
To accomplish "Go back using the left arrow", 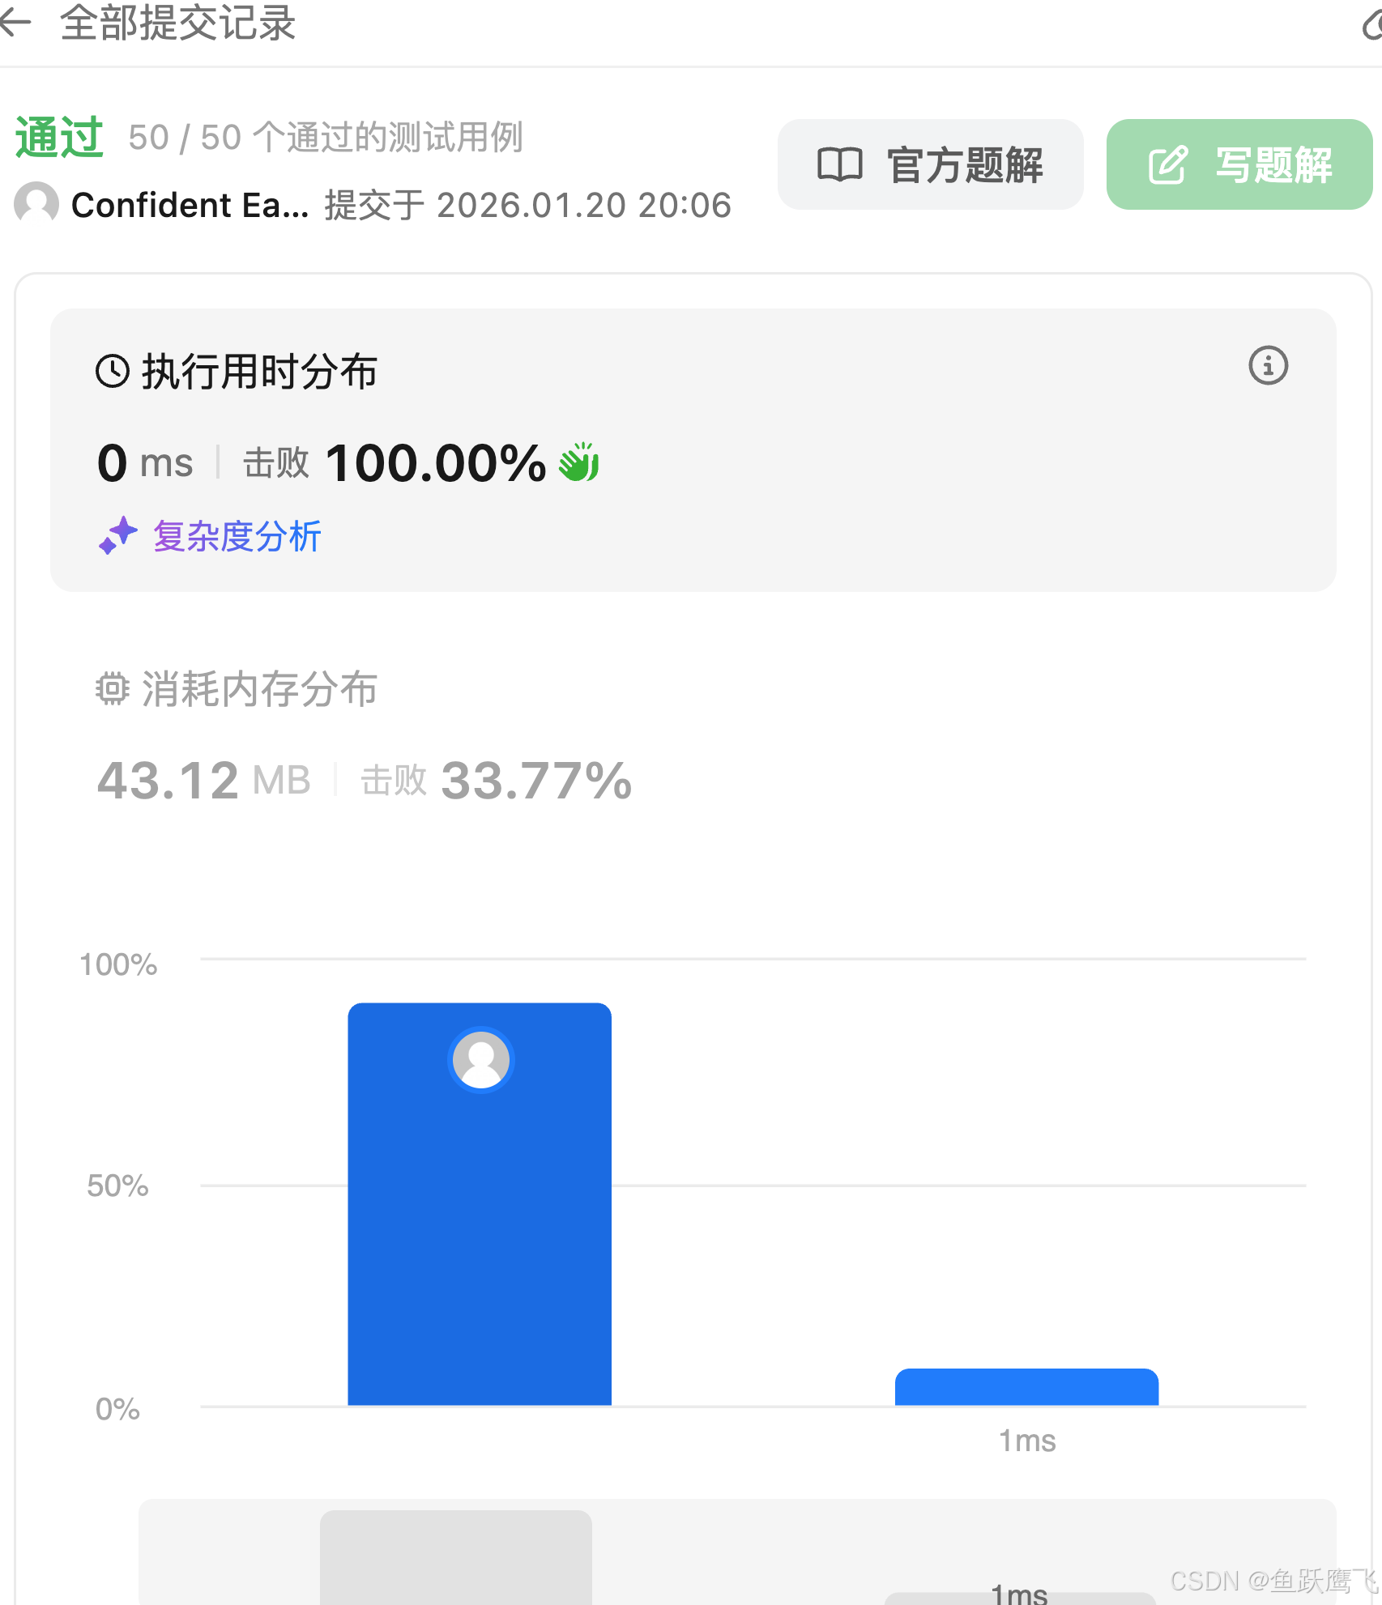I will 15,22.
